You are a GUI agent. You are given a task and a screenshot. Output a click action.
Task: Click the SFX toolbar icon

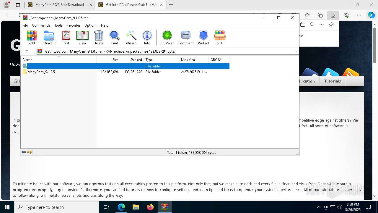pos(220,38)
